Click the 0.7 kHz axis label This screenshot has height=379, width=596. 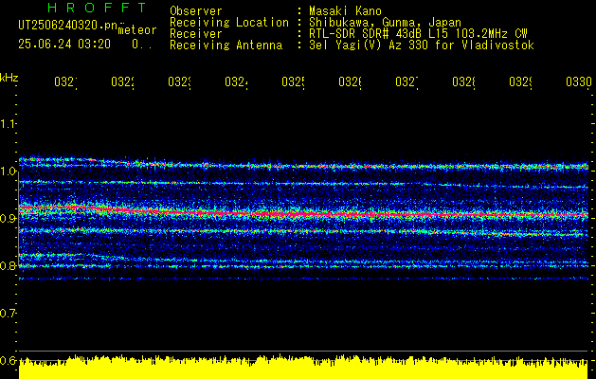pyautogui.click(x=8, y=313)
